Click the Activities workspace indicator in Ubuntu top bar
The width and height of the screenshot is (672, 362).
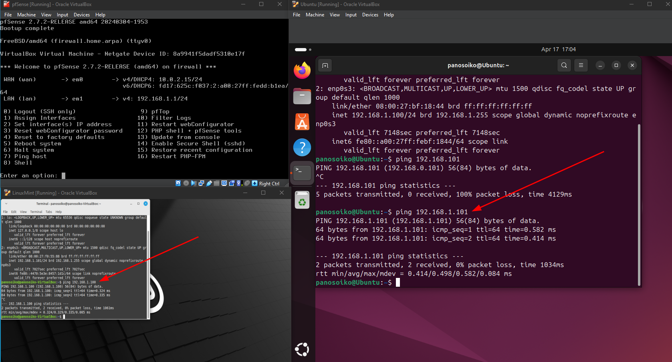click(303, 50)
